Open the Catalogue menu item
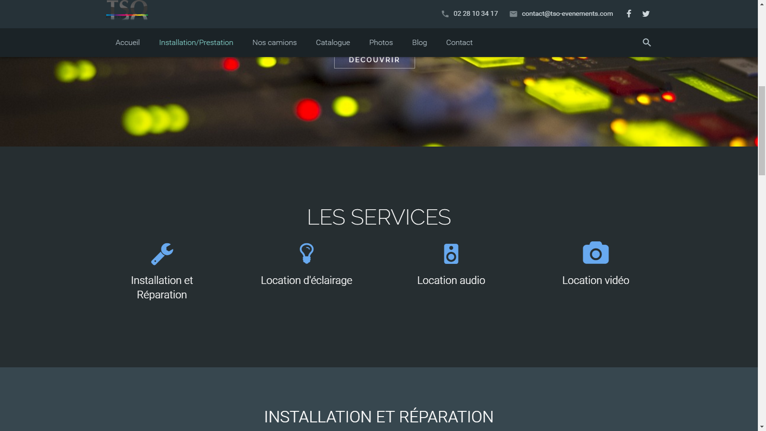This screenshot has height=431, width=766. tap(333, 43)
